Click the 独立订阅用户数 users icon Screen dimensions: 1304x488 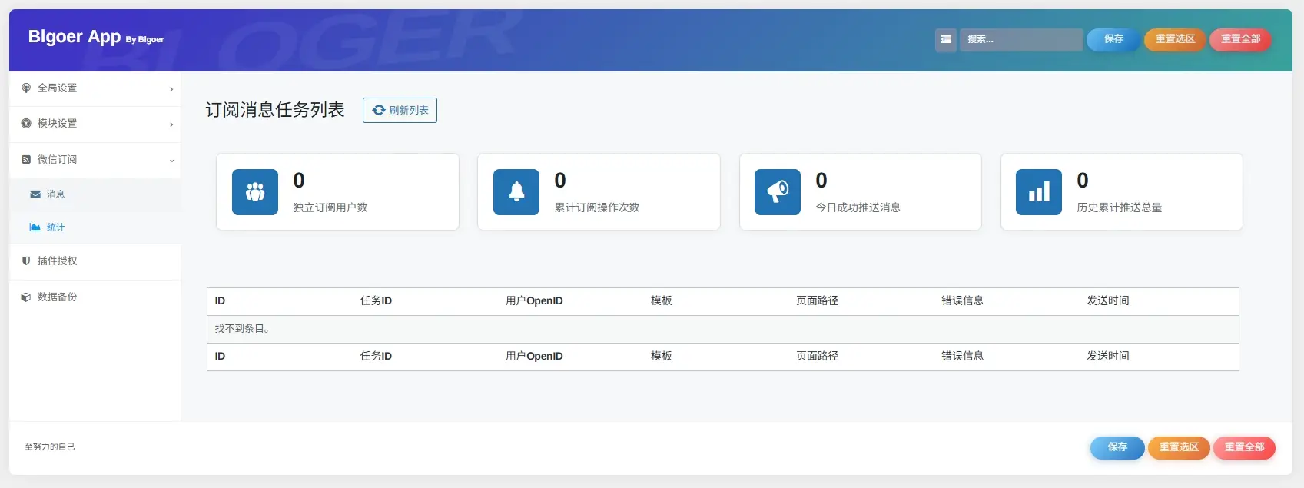point(255,192)
